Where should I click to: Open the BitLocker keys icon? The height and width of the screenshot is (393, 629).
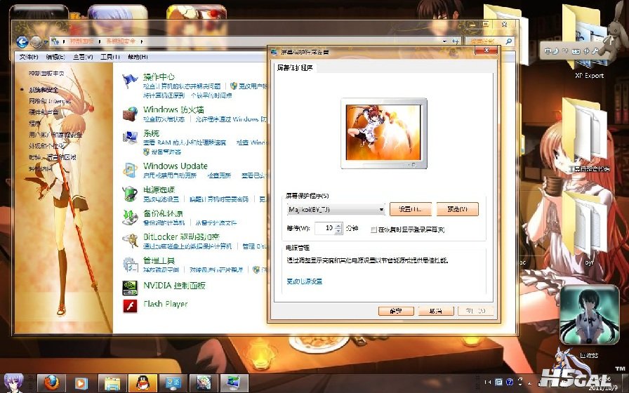point(130,241)
